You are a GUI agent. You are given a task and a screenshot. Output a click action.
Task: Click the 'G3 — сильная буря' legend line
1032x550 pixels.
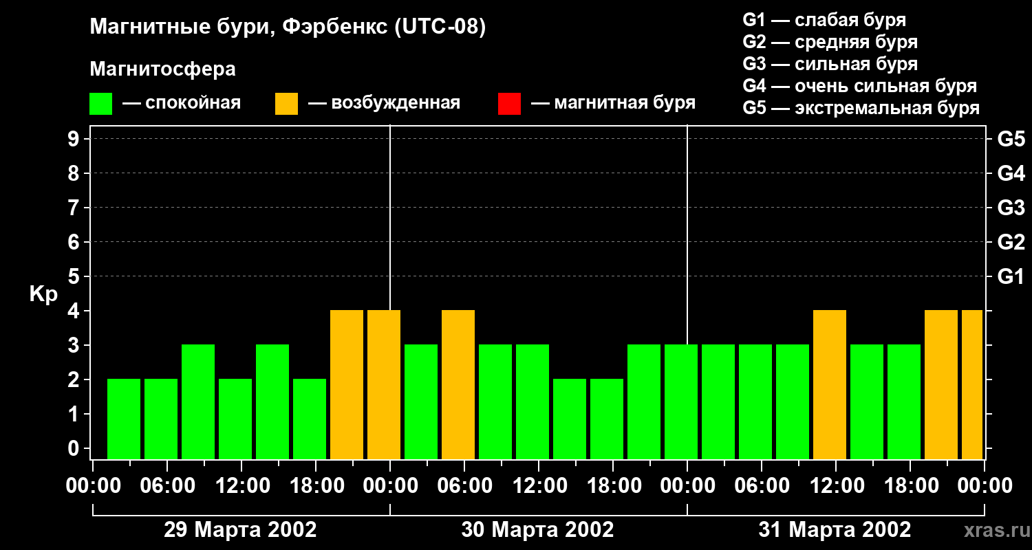830,64
